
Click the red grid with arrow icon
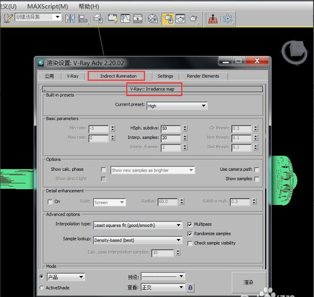[x=213, y=19]
